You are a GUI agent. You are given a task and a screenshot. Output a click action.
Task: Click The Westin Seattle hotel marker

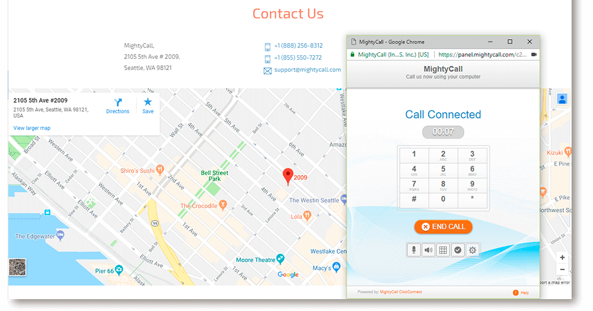tap(343, 199)
